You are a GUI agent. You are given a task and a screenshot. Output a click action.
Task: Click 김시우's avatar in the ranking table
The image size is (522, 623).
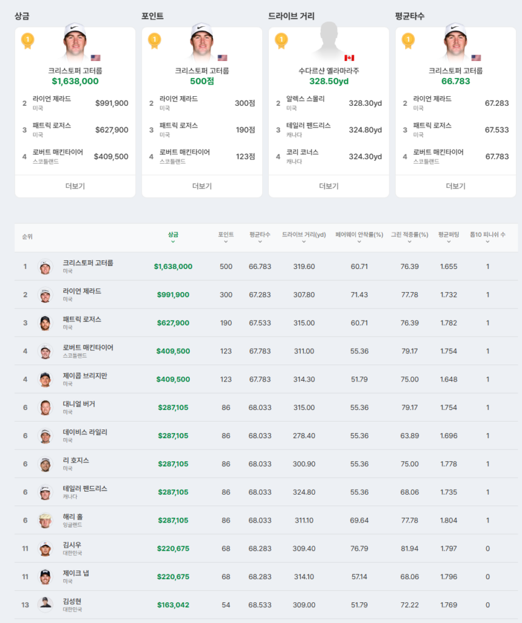[x=46, y=549]
